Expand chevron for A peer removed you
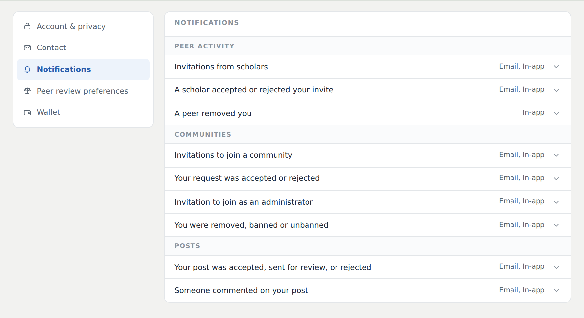 coord(556,113)
